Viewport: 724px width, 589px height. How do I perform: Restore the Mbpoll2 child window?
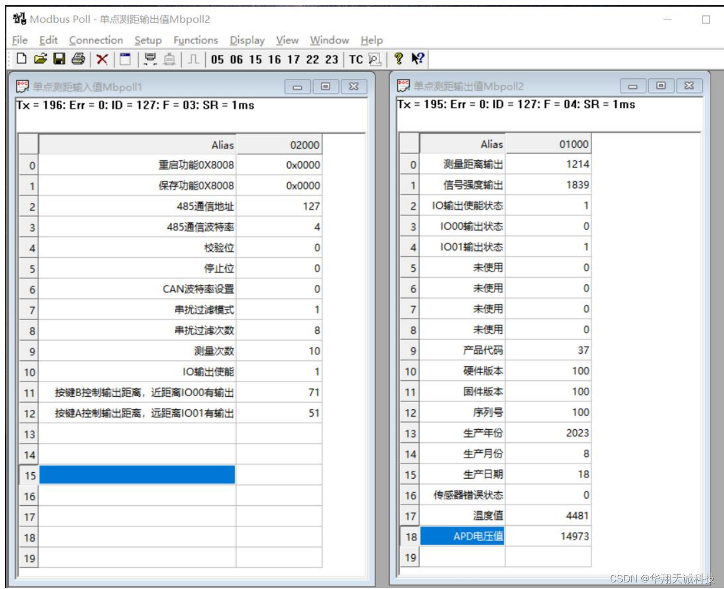[x=661, y=86]
